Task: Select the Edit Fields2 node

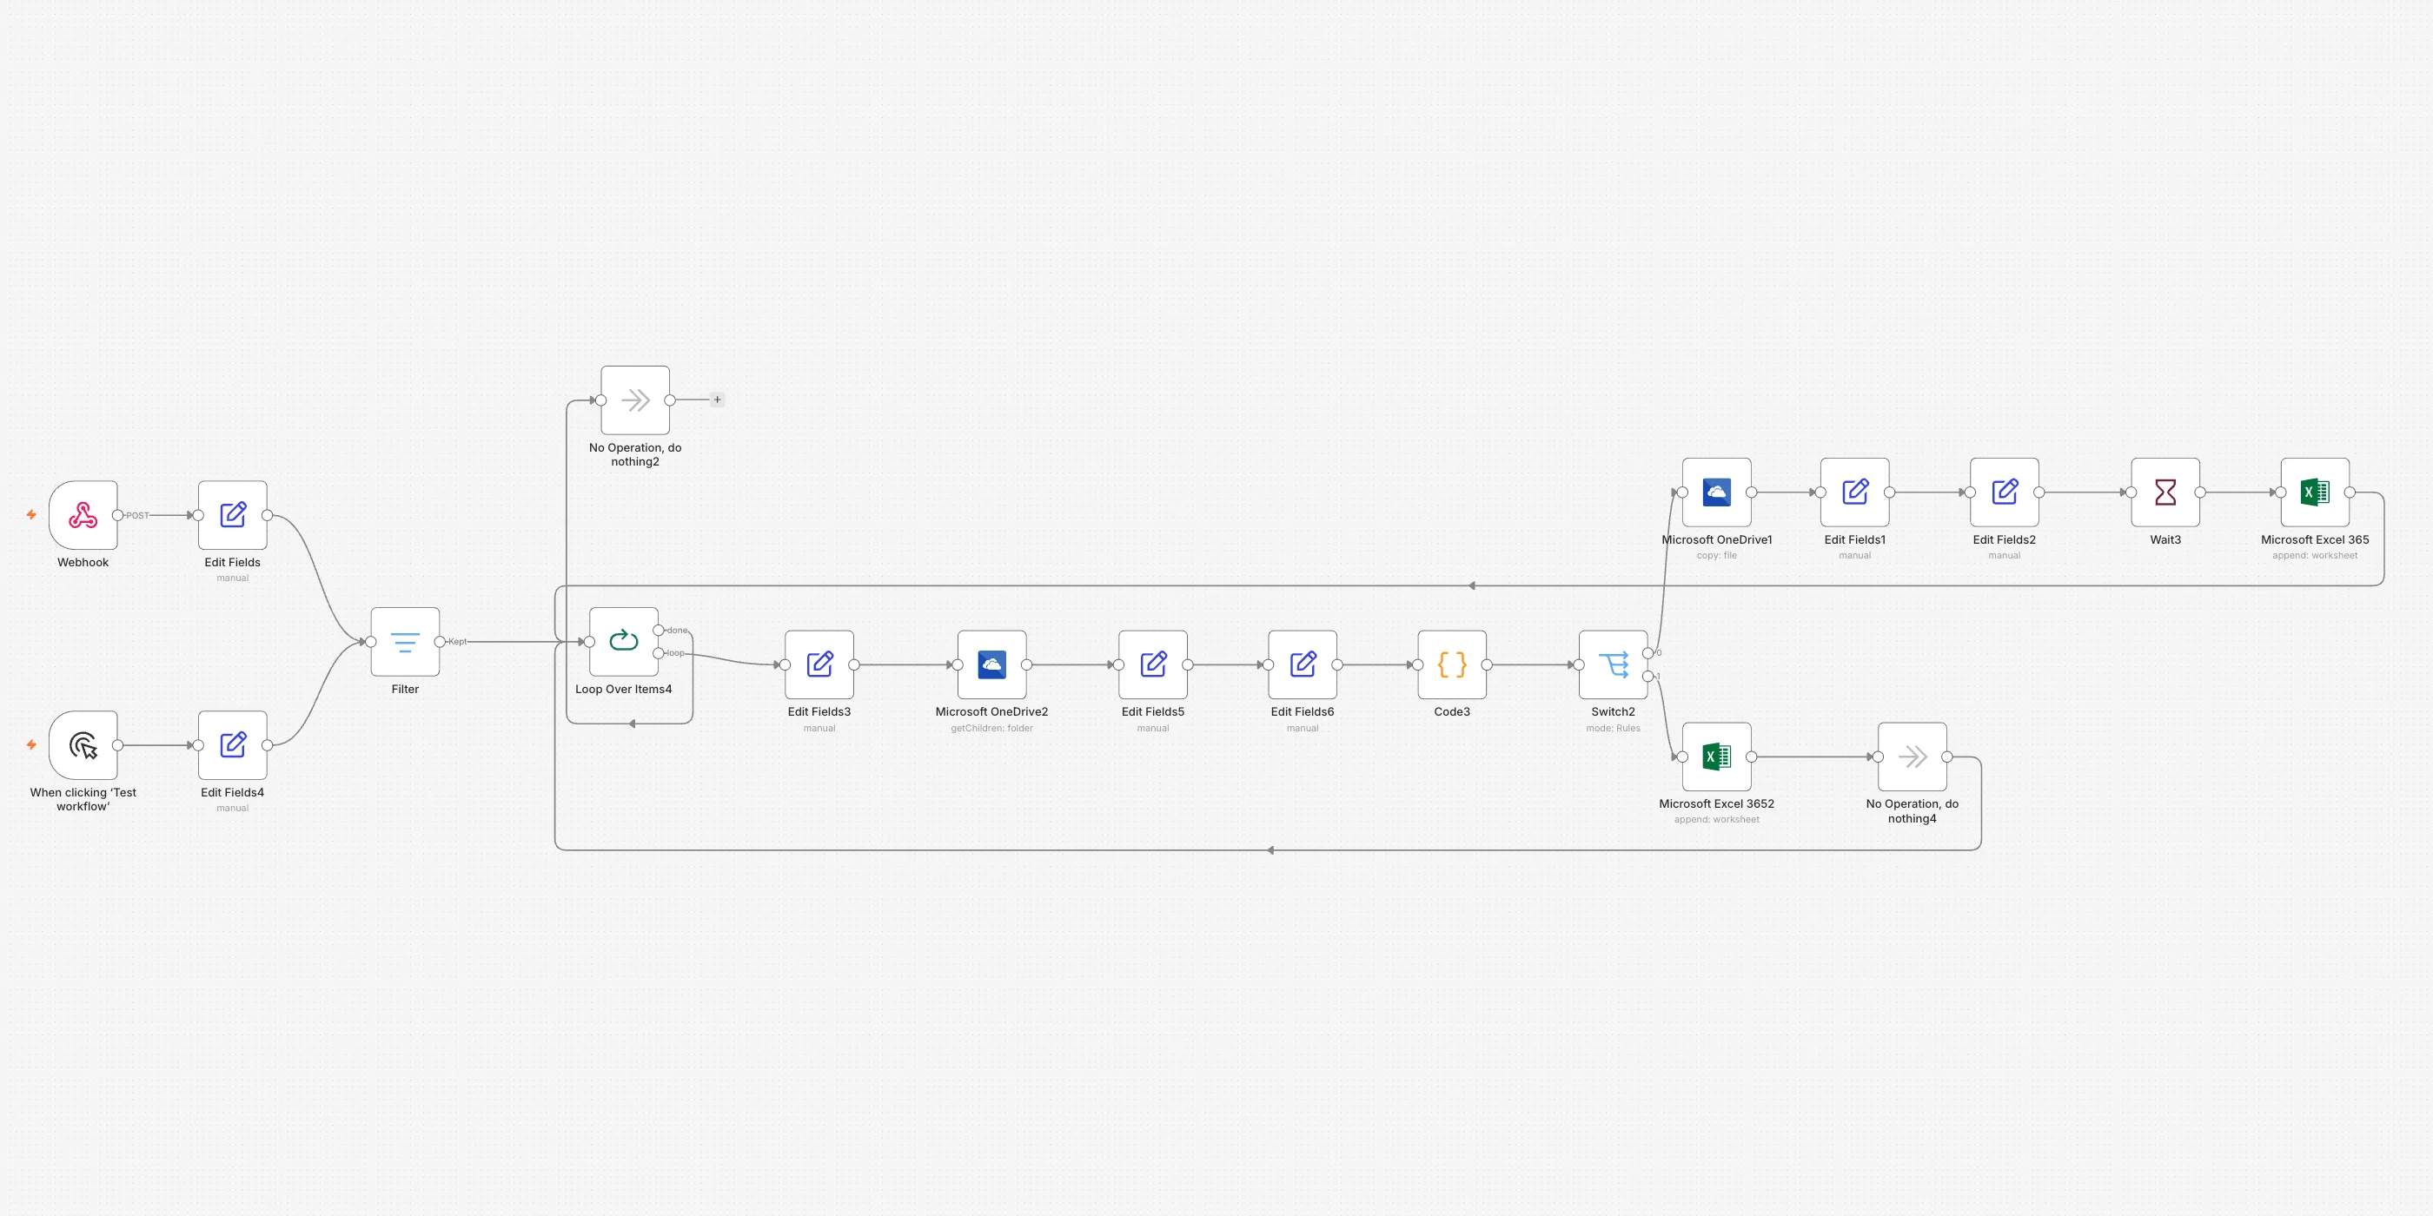Action: point(2005,492)
